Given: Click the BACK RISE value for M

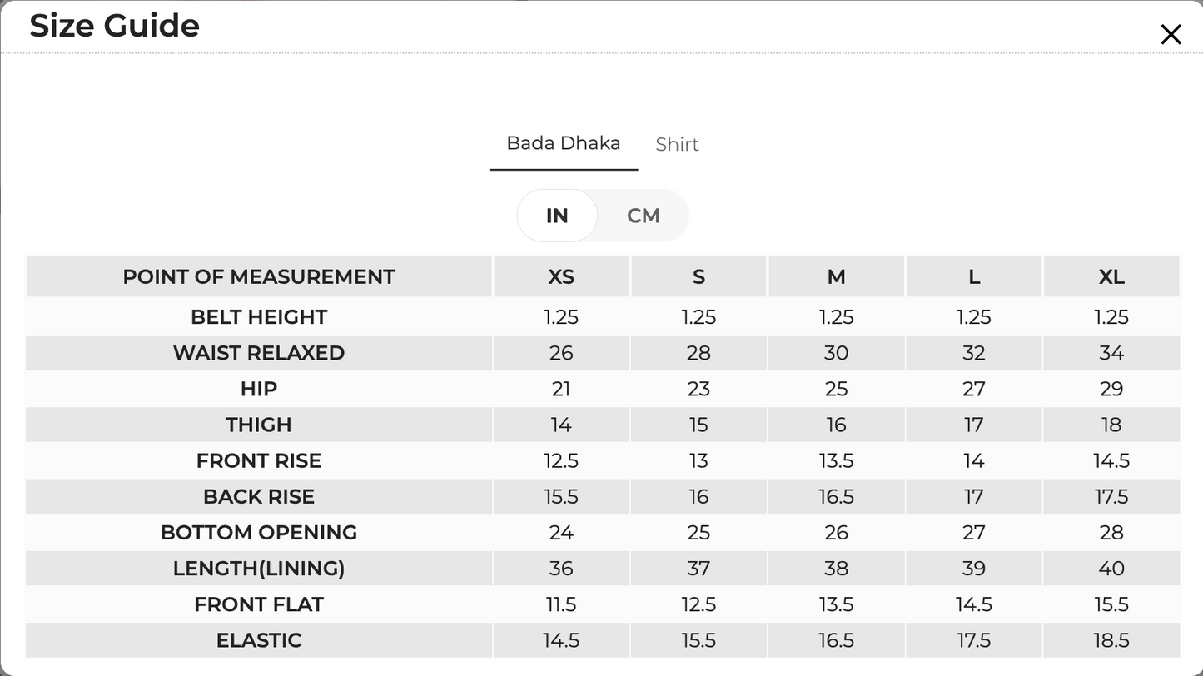Looking at the screenshot, I should coord(836,497).
